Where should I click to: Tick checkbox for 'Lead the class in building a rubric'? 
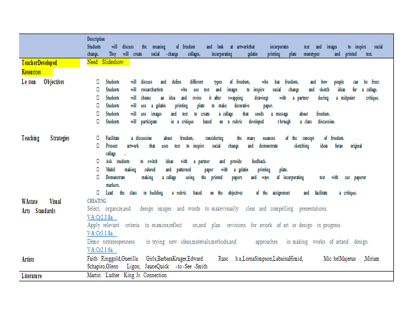pyautogui.click(x=98, y=193)
